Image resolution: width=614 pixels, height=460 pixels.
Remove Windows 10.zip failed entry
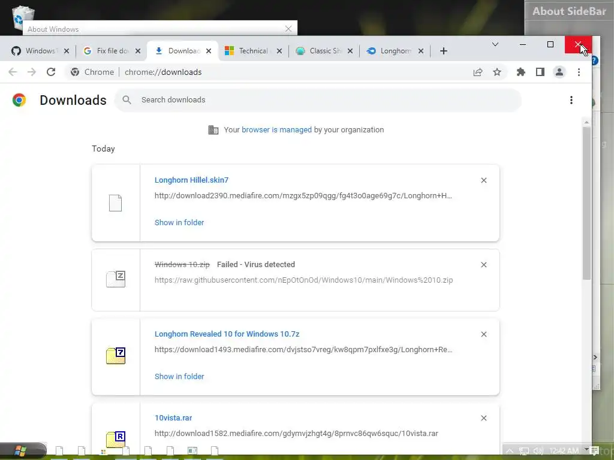click(484, 265)
